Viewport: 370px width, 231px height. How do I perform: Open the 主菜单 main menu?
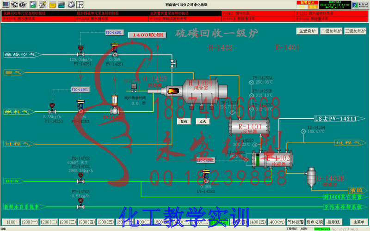[359, 222]
